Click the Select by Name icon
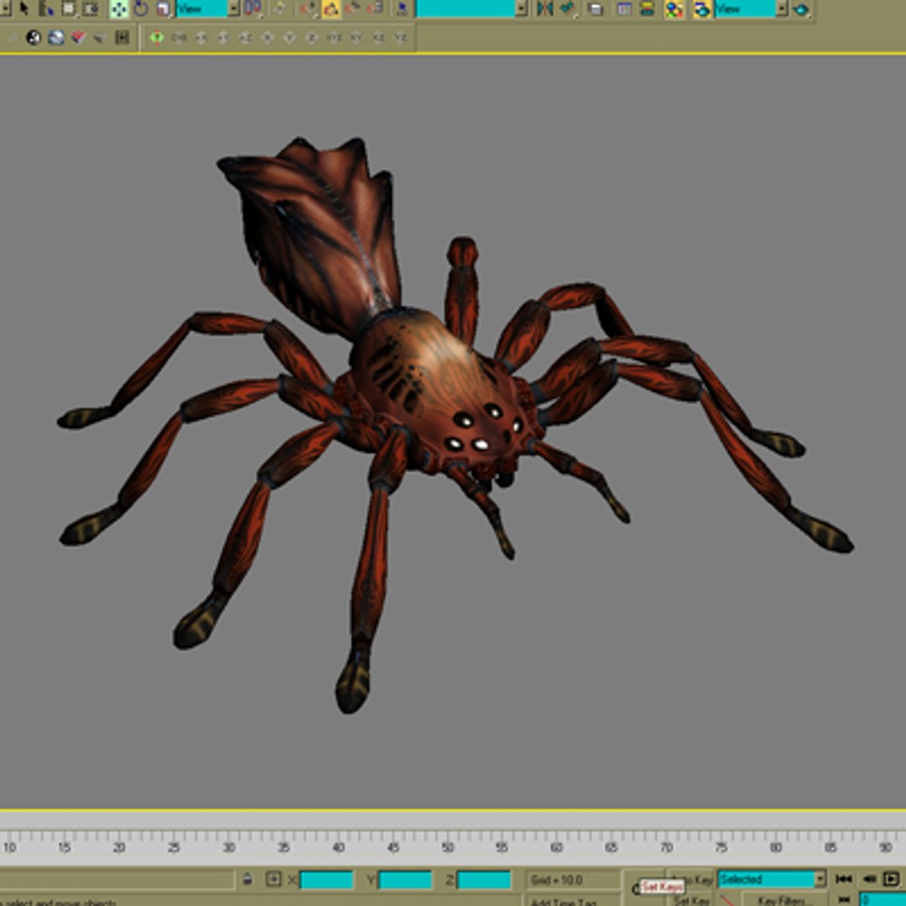Viewport: 906px width, 906px height. [46, 8]
